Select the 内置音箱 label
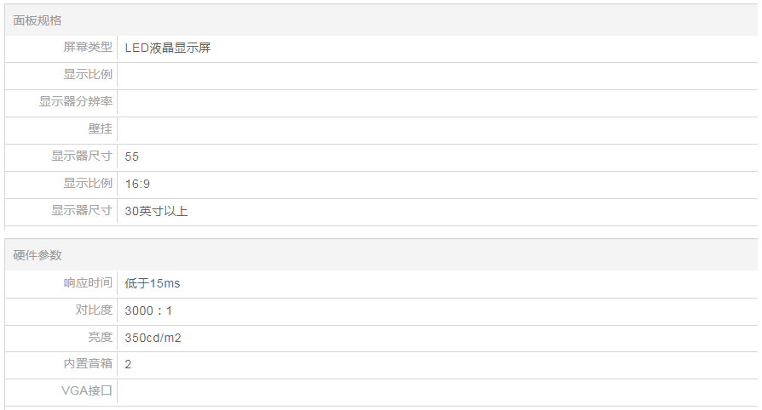 [88, 364]
